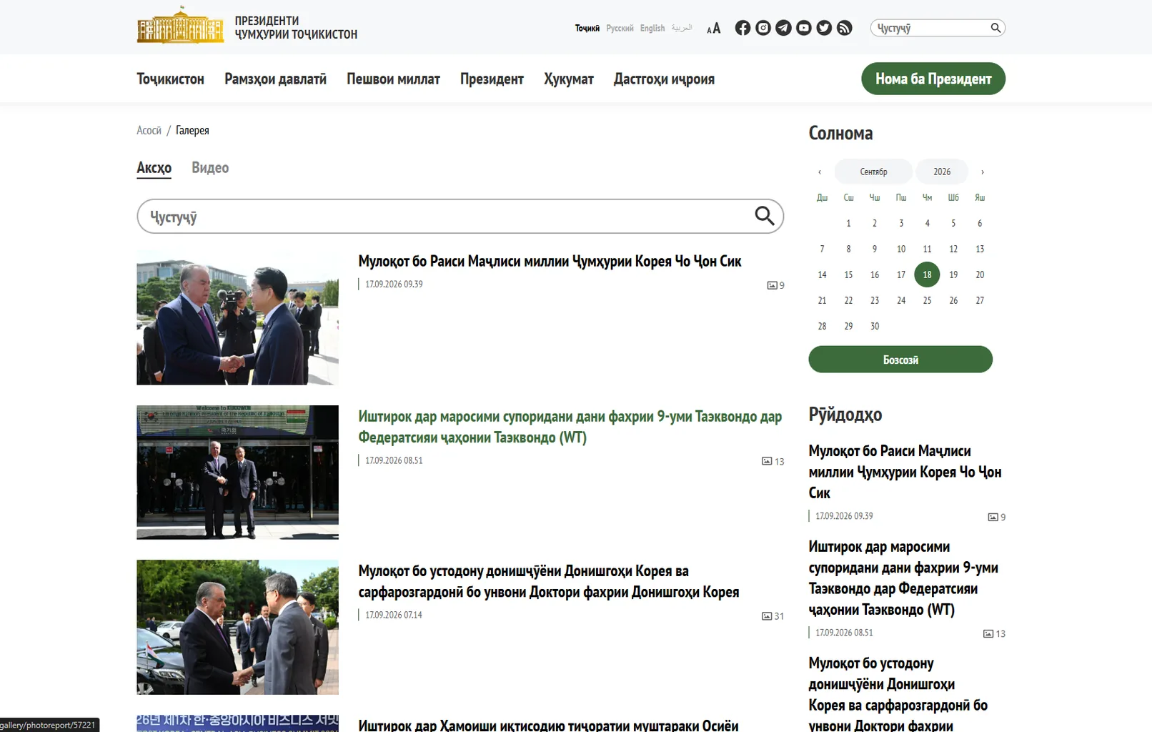Select the Аксҳо tab
The width and height of the screenshot is (1152, 732).
point(154,168)
